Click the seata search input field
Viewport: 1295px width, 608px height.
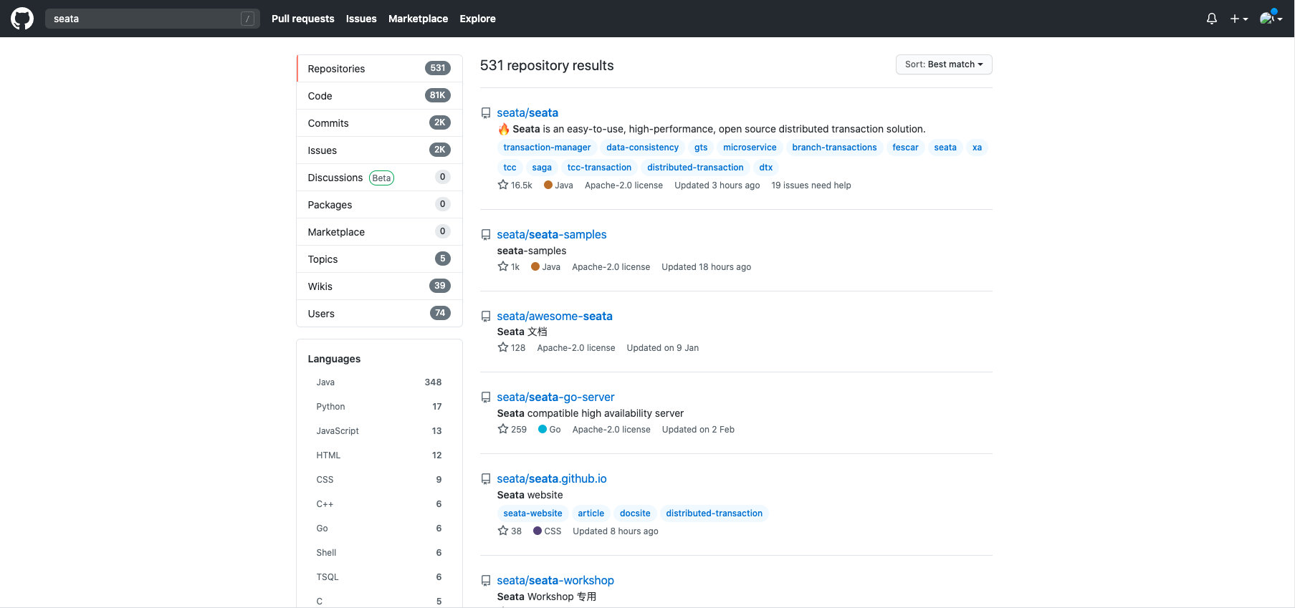pyautogui.click(x=152, y=19)
